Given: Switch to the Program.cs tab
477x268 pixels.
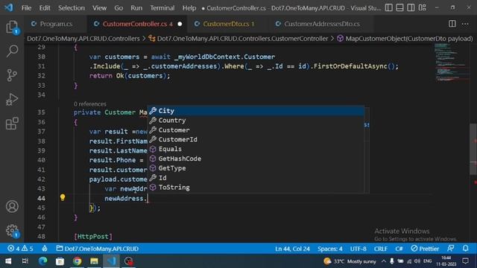Looking at the screenshot, I should click(x=56, y=24).
